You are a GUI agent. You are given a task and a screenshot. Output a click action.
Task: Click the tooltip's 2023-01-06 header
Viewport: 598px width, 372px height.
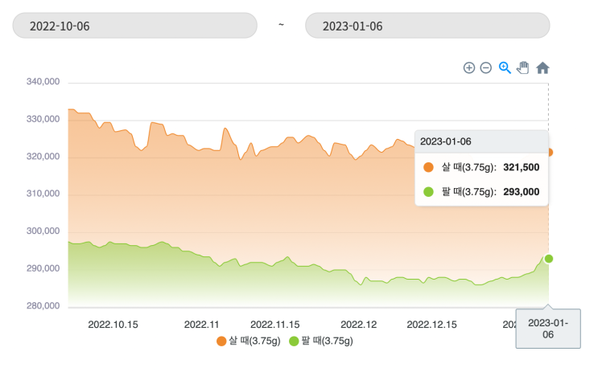coord(446,141)
